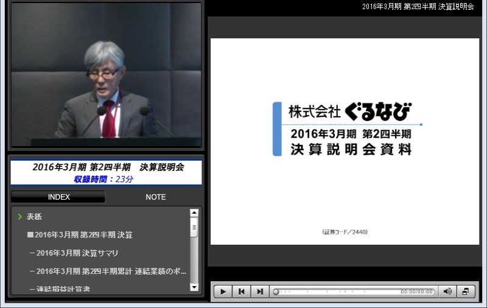Select the 2016年3月期 第2四半期 決算 entry
Screen dimensions: 487x308
point(80,235)
